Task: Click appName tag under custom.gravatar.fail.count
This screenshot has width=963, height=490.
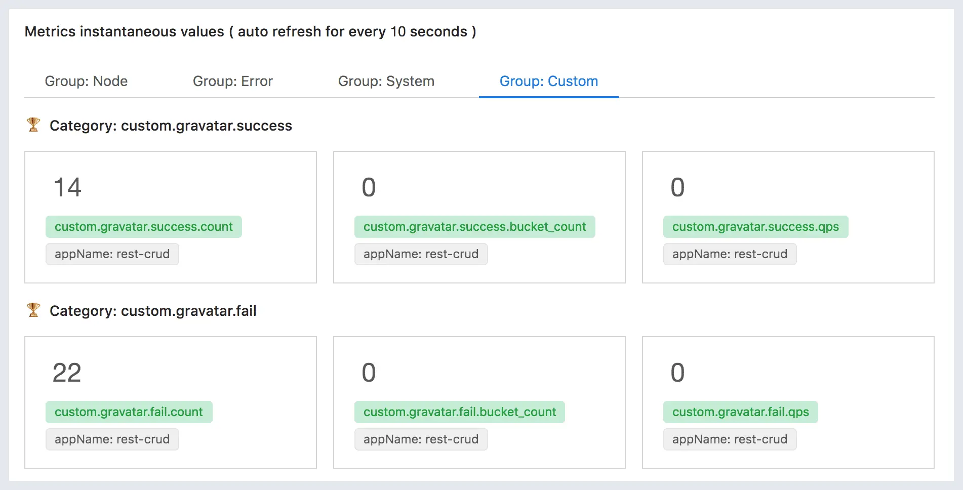Action: pos(112,439)
